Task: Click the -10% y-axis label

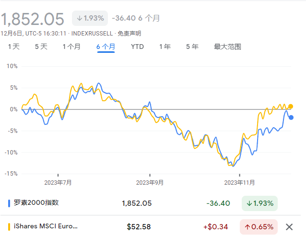Action: [x=11, y=152]
